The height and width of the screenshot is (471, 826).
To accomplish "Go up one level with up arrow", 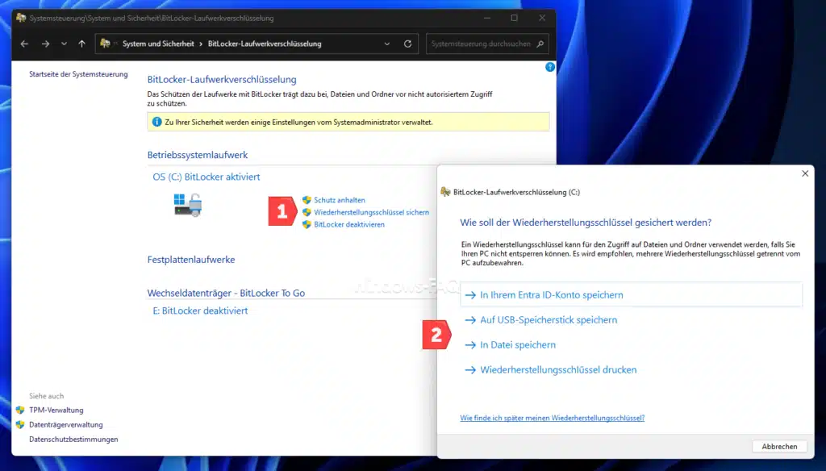I will pyautogui.click(x=81, y=44).
